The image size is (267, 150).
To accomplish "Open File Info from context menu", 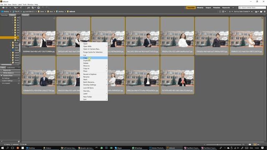I will point(93,91).
